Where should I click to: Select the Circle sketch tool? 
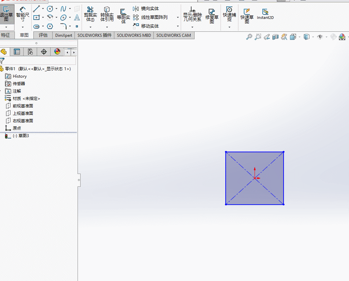(50, 9)
